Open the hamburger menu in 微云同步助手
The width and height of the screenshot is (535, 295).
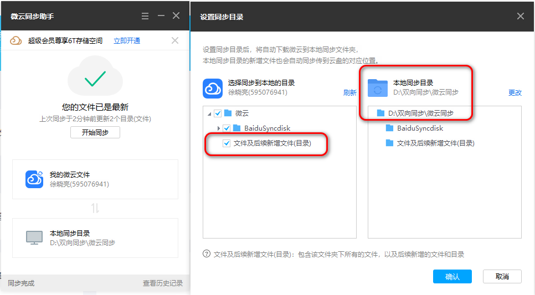click(145, 16)
